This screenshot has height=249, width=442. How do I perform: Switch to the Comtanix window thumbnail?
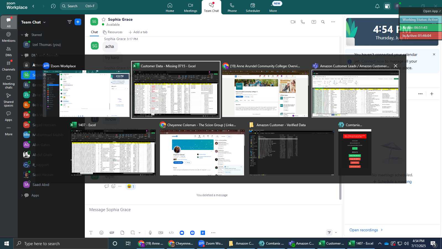pyautogui.click(x=355, y=148)
